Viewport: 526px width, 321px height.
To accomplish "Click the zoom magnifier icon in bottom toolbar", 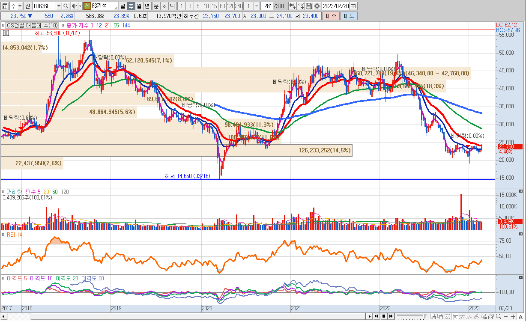I will (x=499, y=316).
